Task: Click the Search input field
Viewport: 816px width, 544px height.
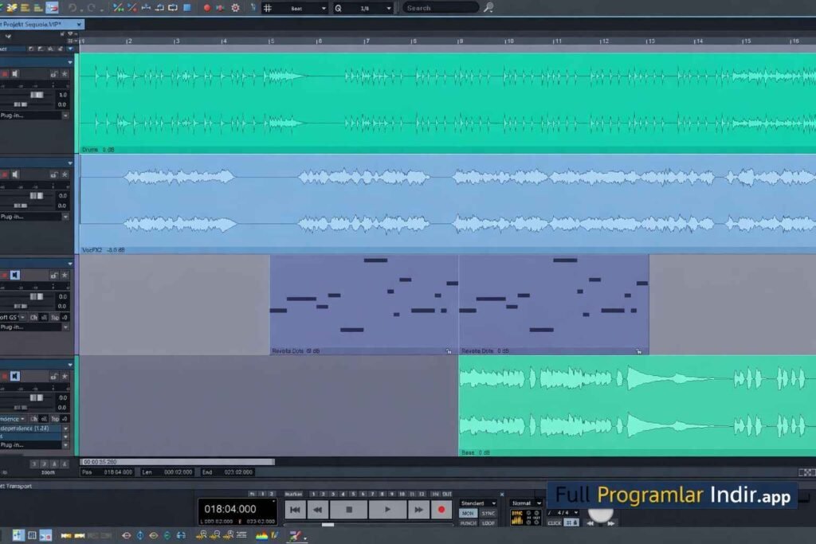Action: (x=440, y=8)
